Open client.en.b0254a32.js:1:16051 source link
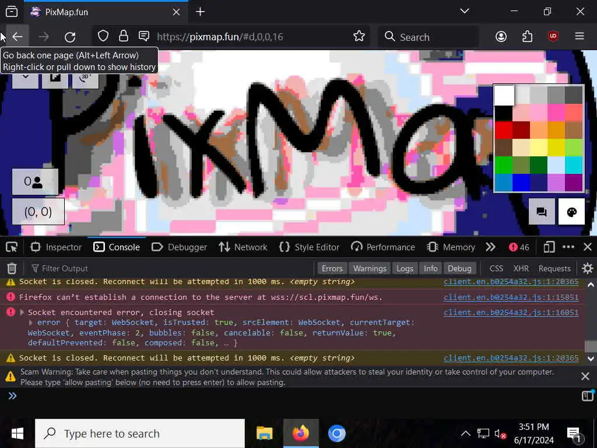The width and height of the screenshot is (597, 448). point(511,313)
